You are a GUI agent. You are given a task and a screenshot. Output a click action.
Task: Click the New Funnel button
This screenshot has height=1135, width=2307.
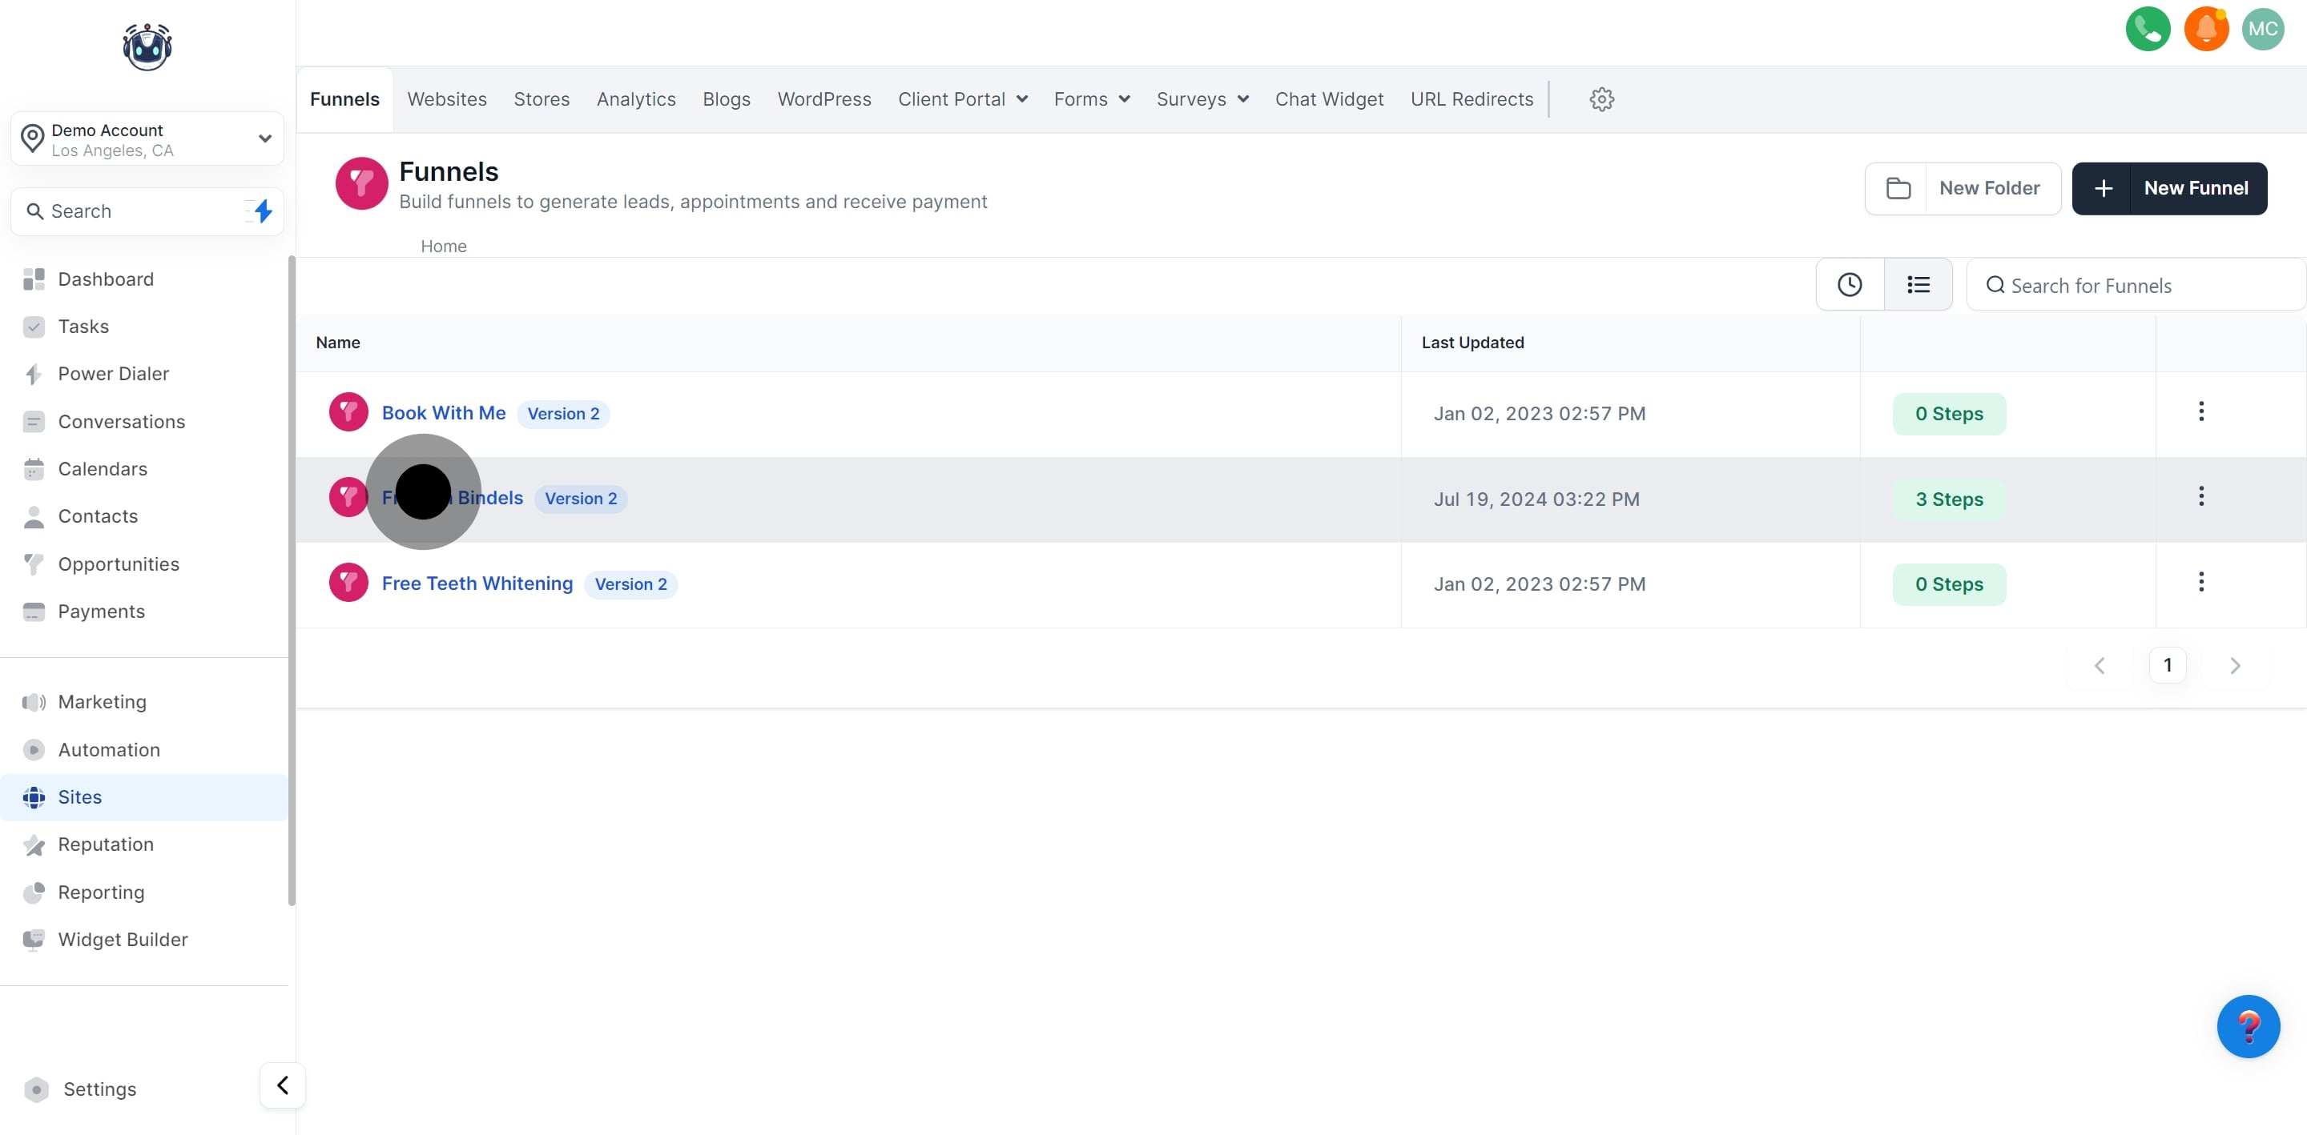pos(2169,188)
